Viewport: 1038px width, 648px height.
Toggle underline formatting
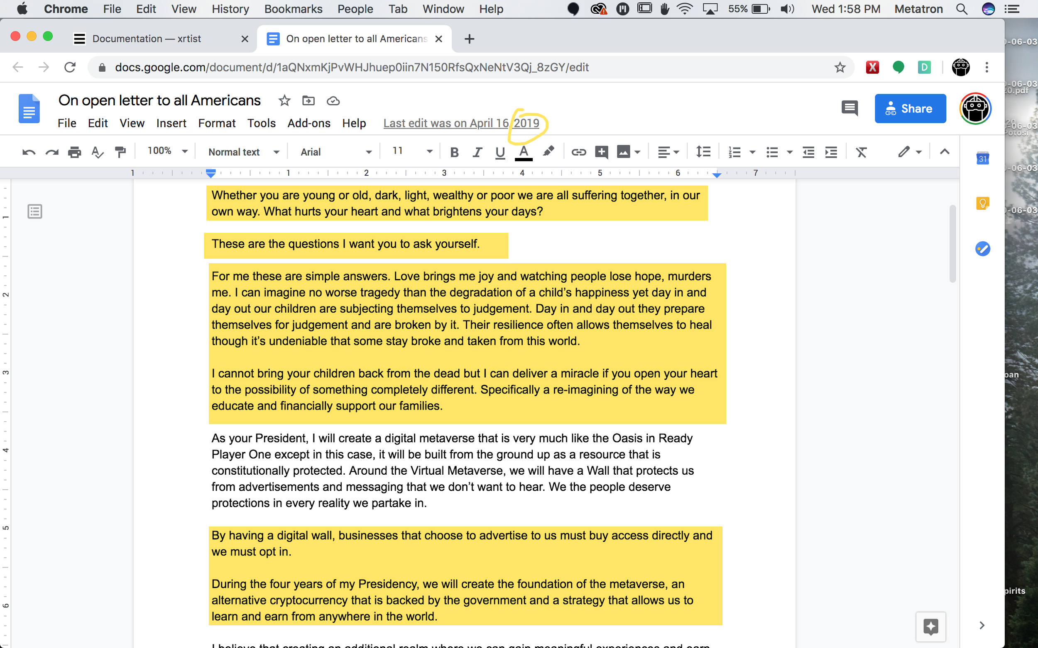pyautogui.click(x=500, y=152)
